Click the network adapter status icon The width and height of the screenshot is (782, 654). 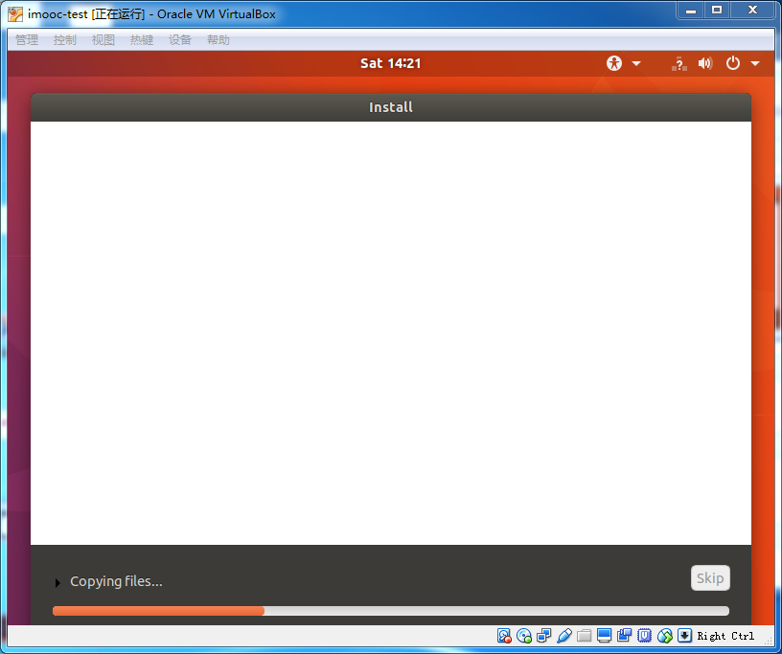pyautogui.click(x=544, y=636)
